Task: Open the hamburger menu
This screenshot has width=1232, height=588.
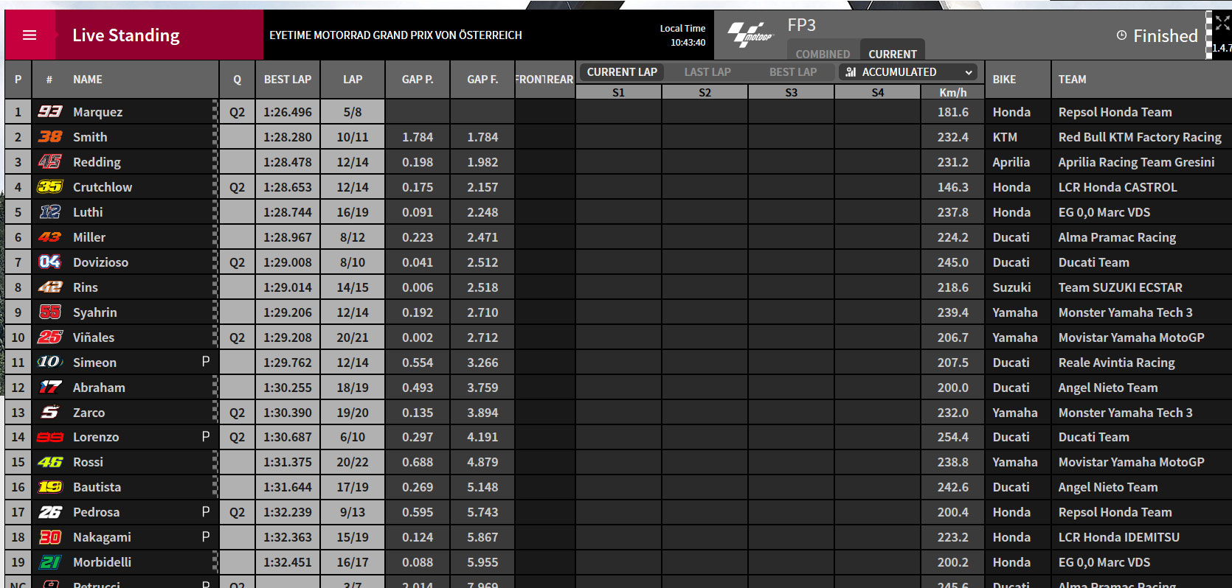Action: (x=30, y=35)
